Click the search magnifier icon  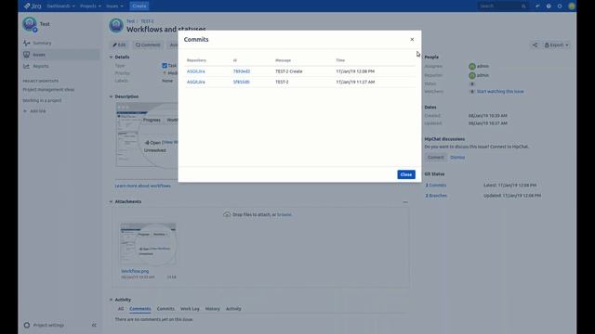tap(523, 6)
